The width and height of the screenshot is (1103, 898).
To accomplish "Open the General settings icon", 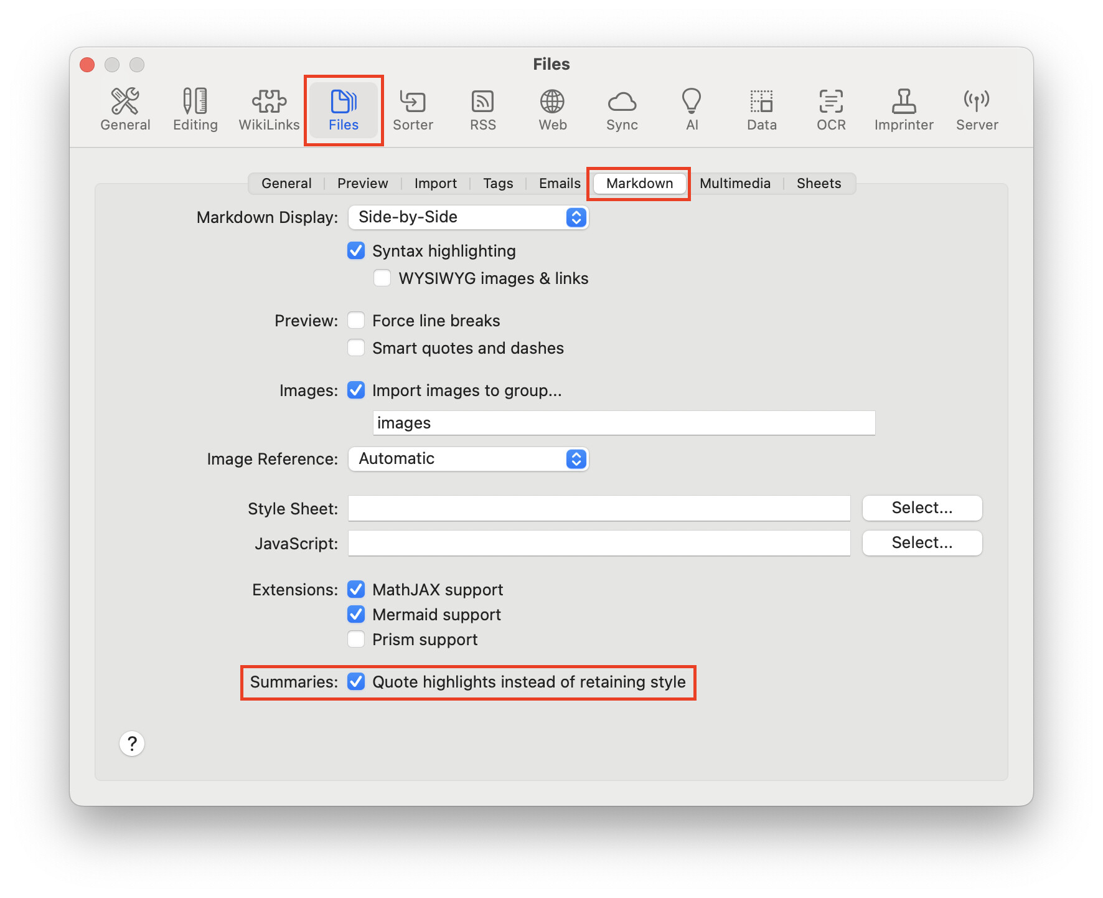I will click(125, 109).
